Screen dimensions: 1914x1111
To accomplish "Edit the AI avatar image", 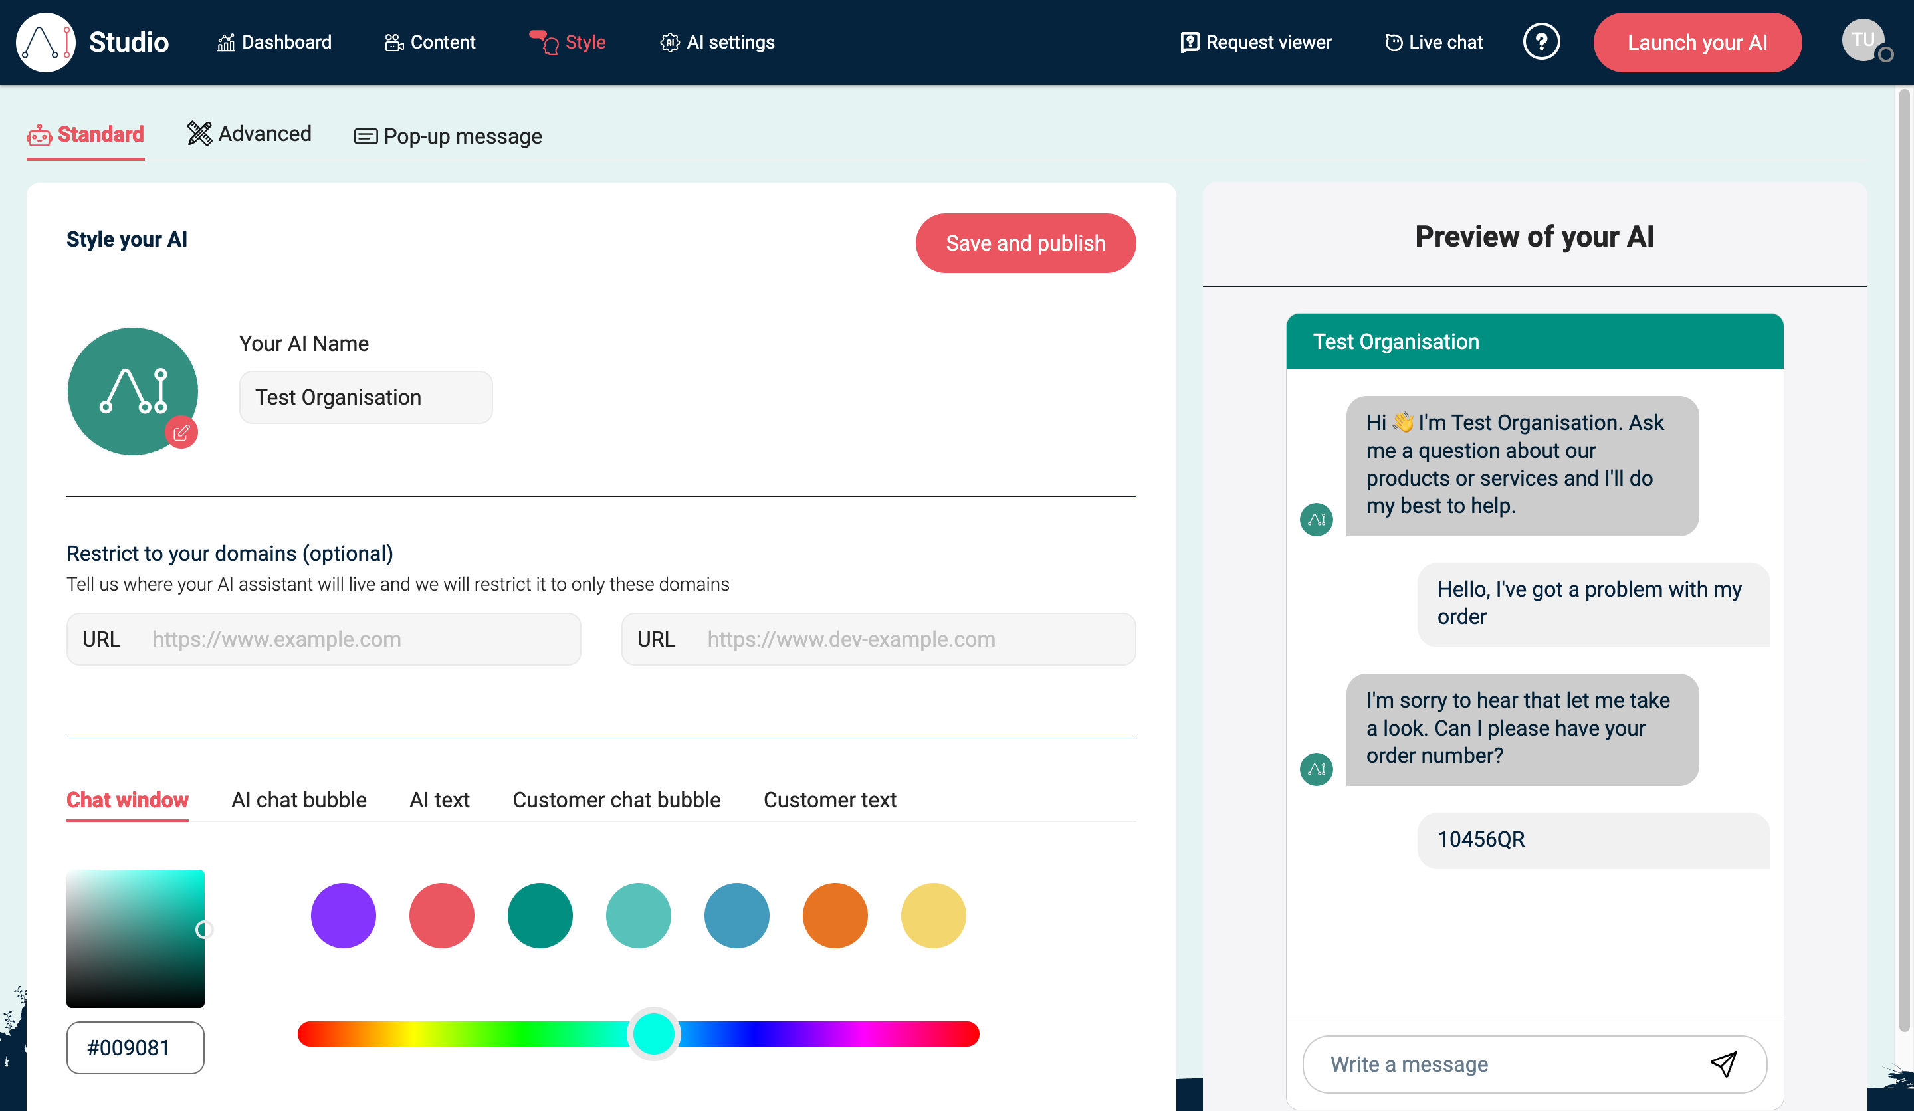I will (x=181, y=431).
